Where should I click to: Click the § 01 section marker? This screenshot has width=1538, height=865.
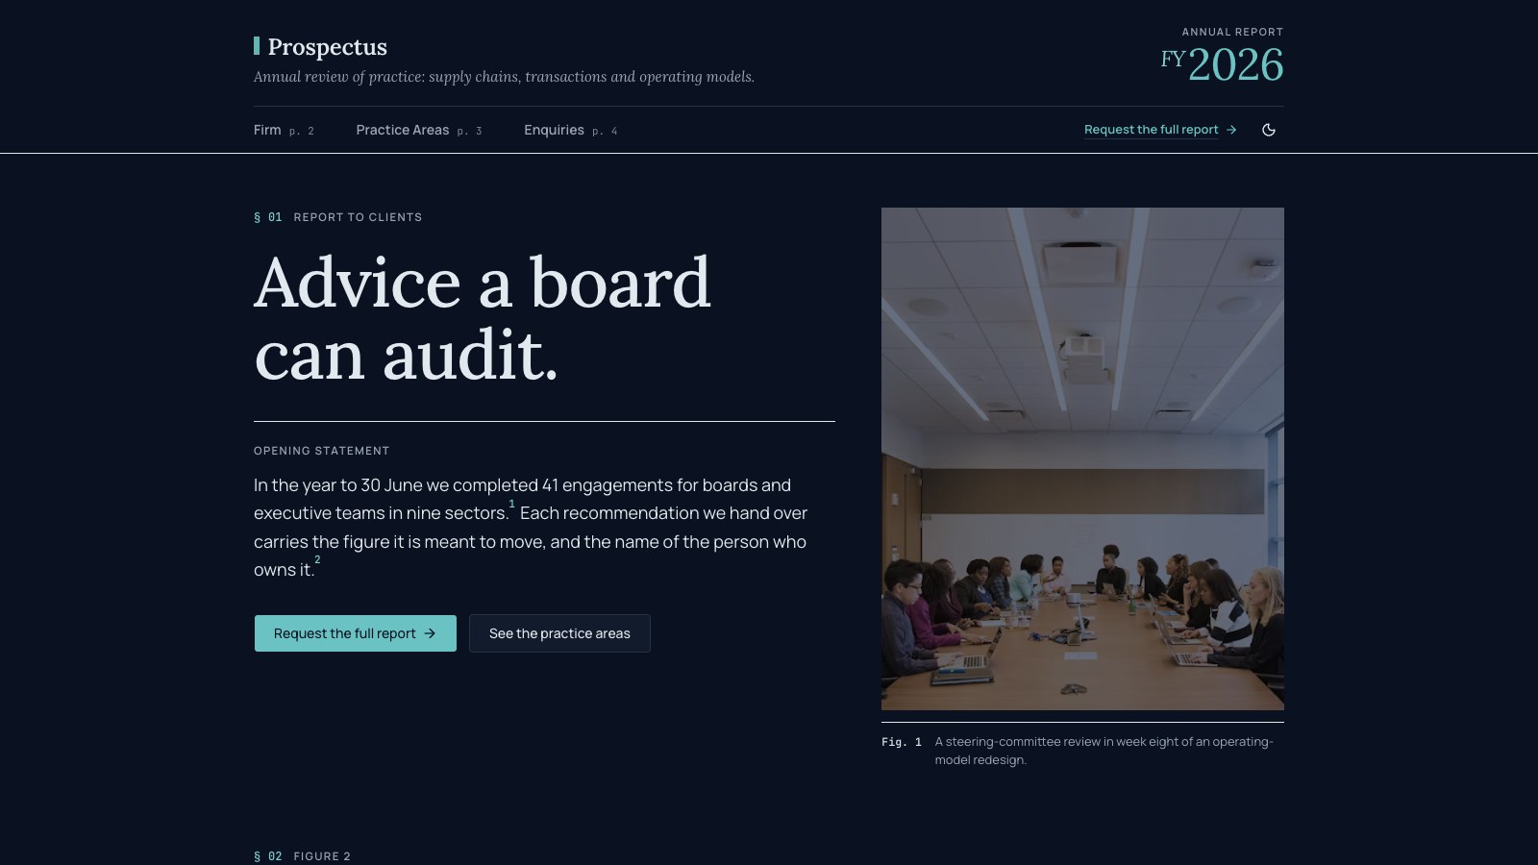coord(268,217)
